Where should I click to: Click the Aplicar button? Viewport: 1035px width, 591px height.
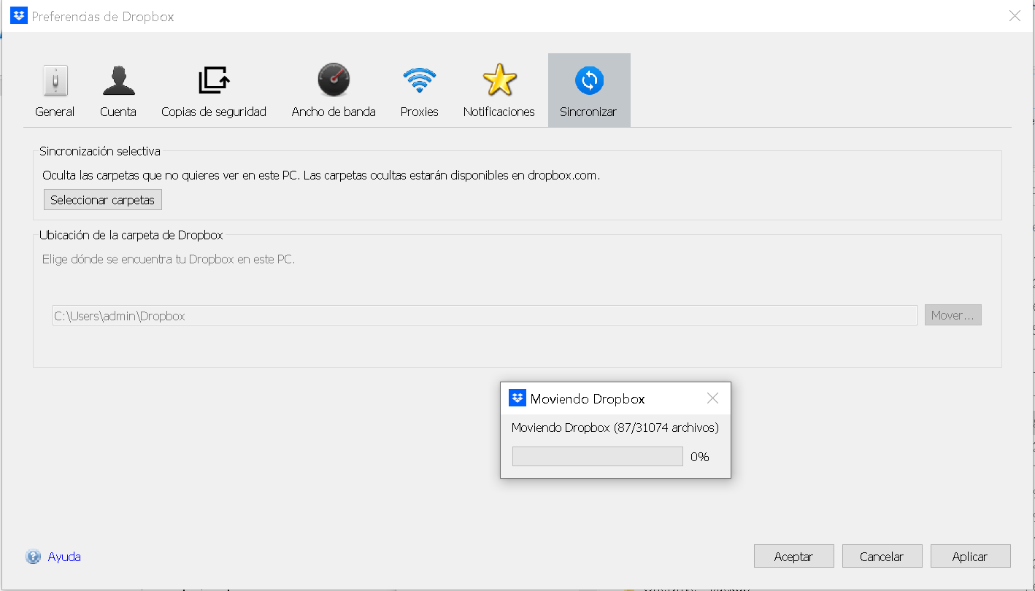[970, 556]
